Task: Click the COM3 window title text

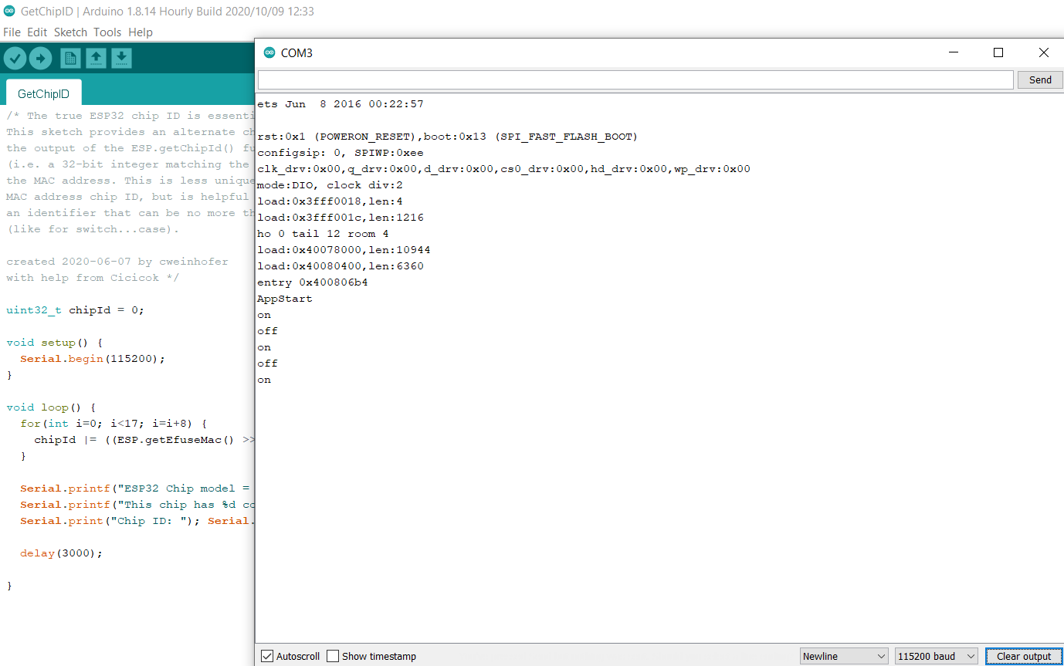Action: [296, 52]
